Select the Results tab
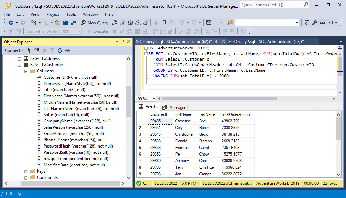This screenshot has height=198, width=346. (148, 107)
